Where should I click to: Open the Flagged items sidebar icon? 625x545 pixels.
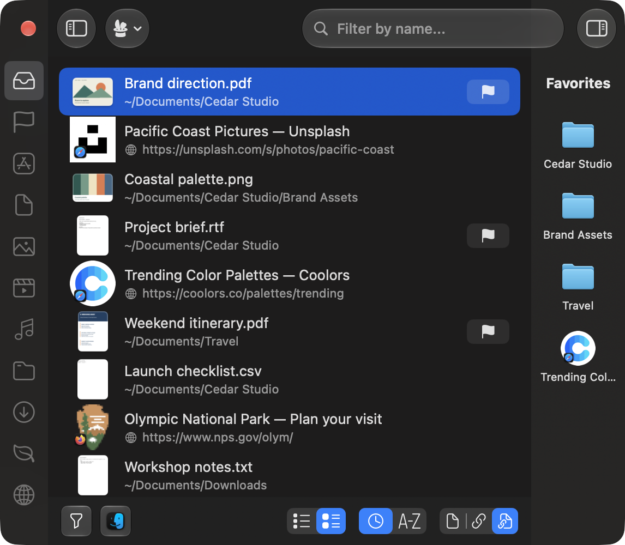24,122
